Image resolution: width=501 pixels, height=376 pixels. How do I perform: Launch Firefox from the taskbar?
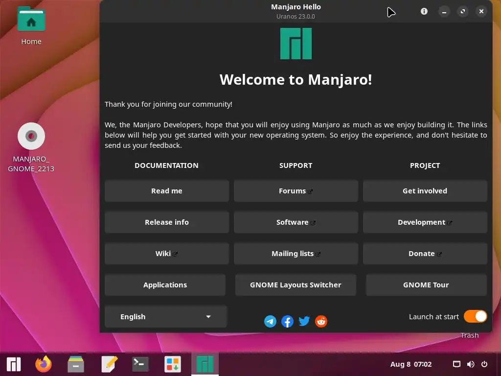click(x=44, y=364)
